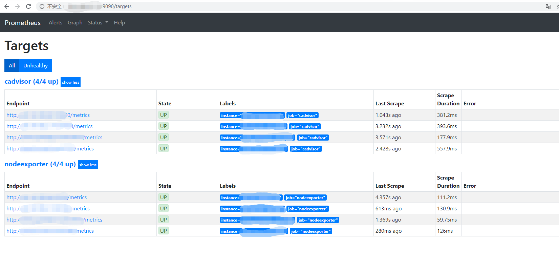The height and width of the screenshot is (271, 559).
Task: Click UP state badge in 126ms duration row
Action: [164, 231]
